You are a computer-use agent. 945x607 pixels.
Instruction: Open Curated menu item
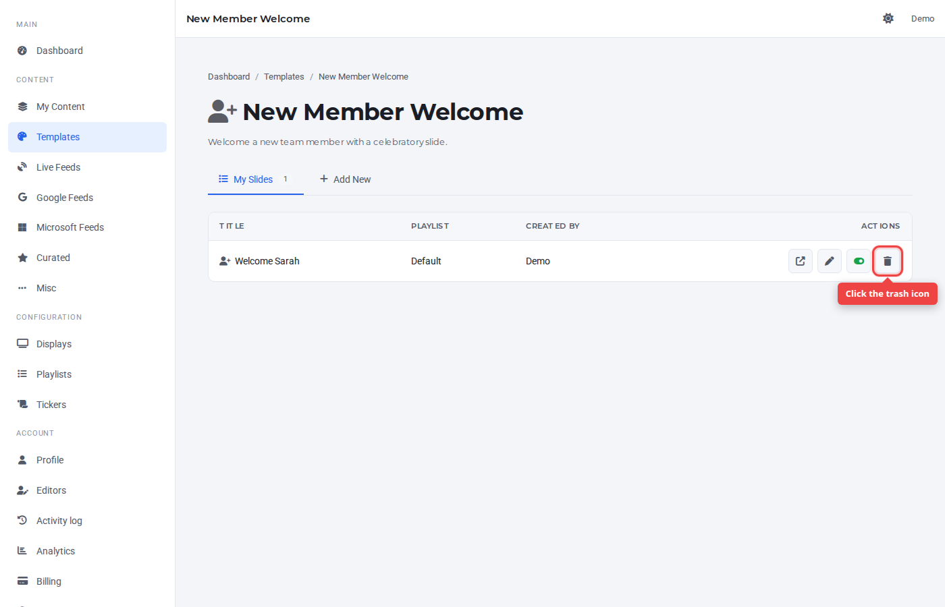pos(88,258)
